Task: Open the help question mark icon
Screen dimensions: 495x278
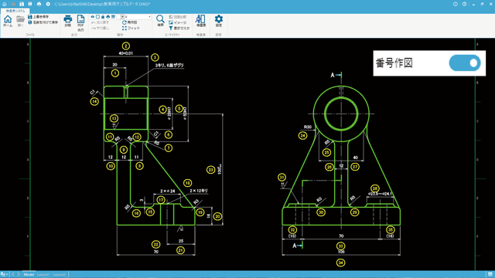Action: [464, 4]
